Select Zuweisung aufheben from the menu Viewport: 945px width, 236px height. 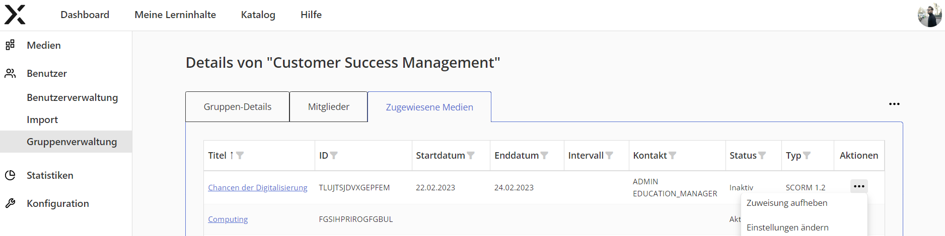[787, 203]
